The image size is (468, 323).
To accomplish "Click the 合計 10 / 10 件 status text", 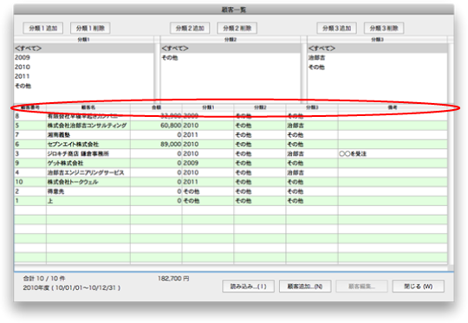I will tap(44, 279).
